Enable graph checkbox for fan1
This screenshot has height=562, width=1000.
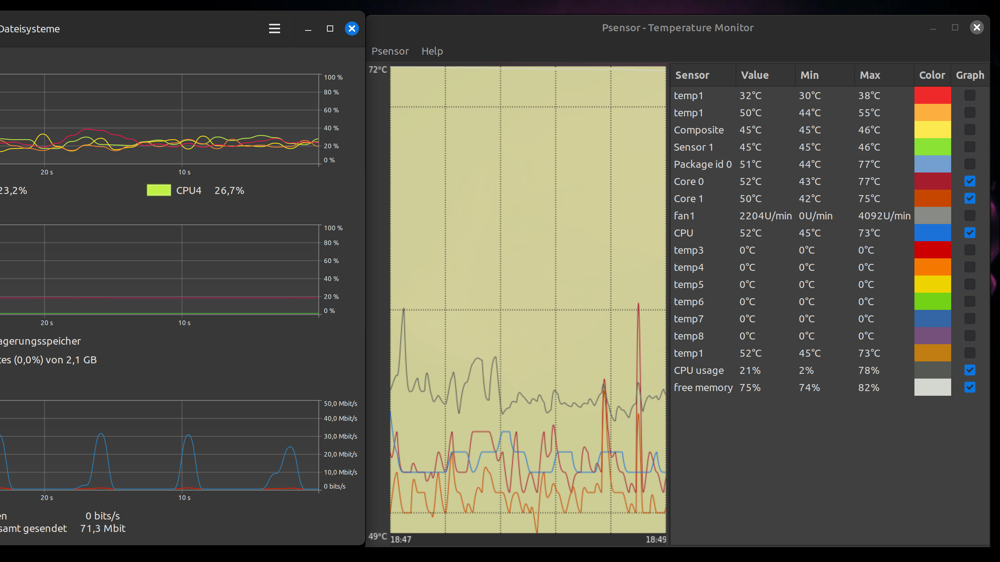(x=970, y=215)
